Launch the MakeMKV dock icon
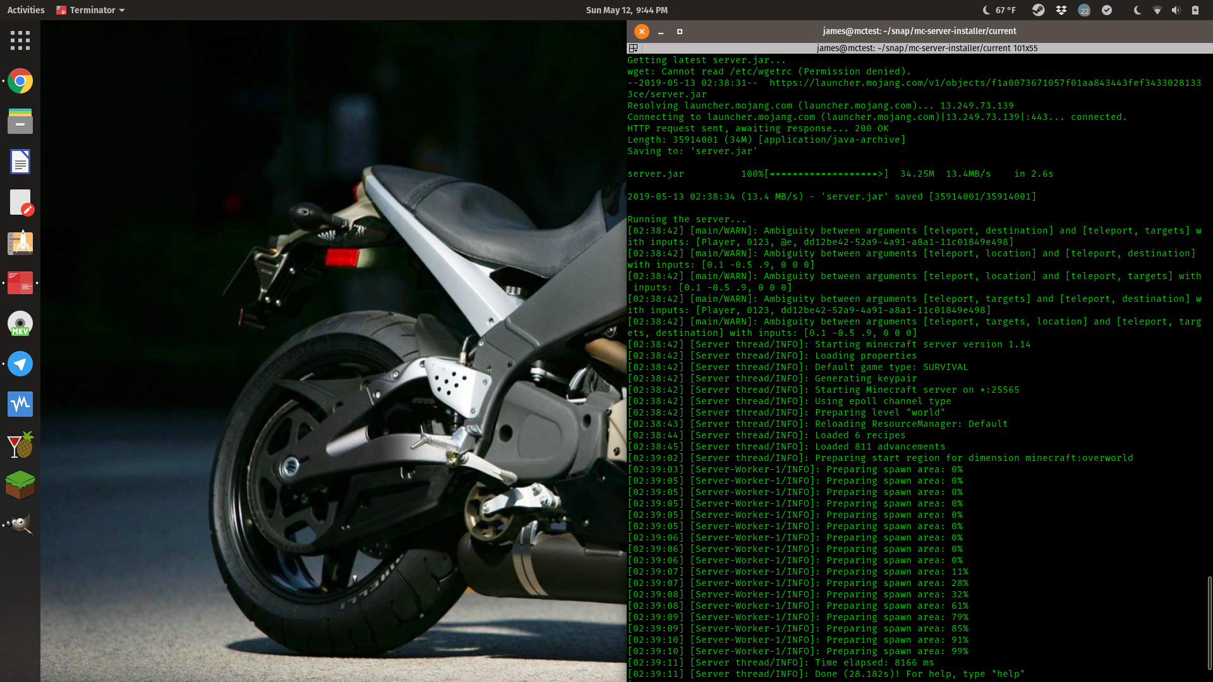Image resolution: width=1213 pixels, height=682 pixels. [x=20, y=323]
